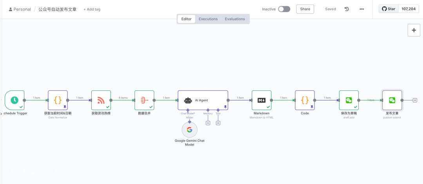Image resolution: width=423 pixels, height=184 pixels.
Task: Select the 获取资讯热榜 RSS node
Action: (x=101, y=100)
